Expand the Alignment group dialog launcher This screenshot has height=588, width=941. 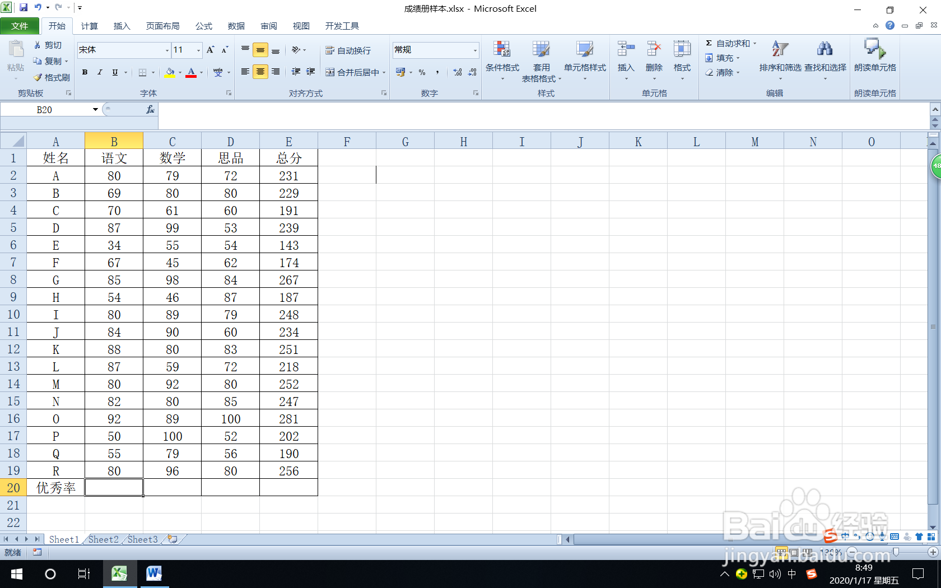[x=384, y=93]
